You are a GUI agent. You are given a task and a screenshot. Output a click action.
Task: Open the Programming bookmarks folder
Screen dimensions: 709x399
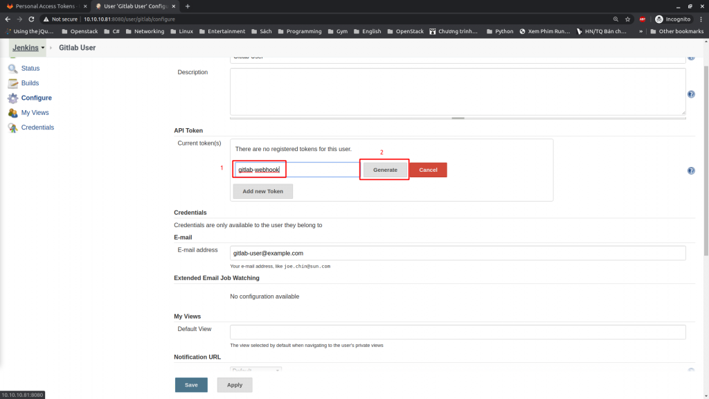click(x=300, y=31)
